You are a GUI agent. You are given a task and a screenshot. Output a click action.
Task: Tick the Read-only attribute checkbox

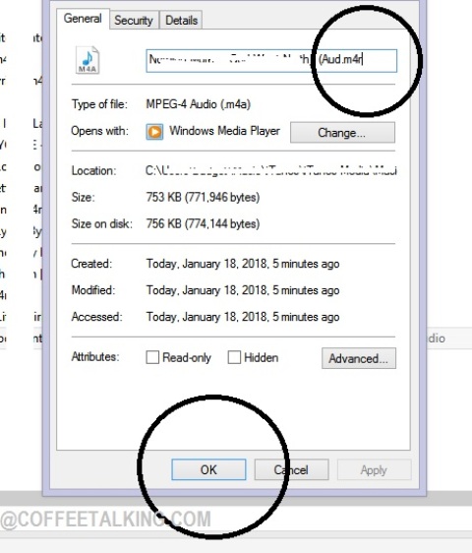click(152, 357)
